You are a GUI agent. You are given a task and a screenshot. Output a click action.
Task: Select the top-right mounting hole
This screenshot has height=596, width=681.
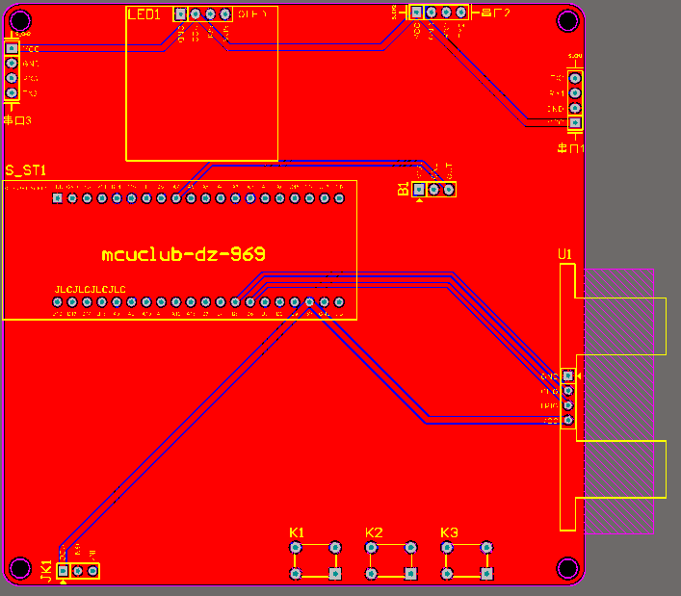click(567, 20)
